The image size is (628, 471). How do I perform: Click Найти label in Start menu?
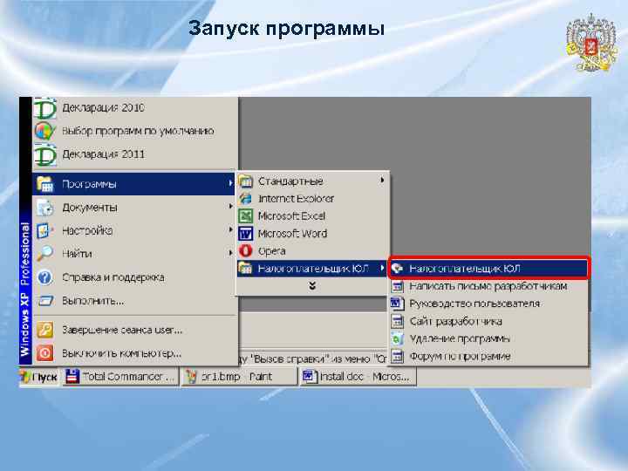78,254
